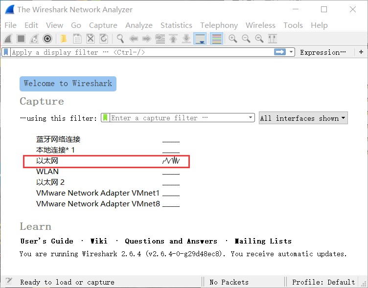Viewport: 368px width, 288px height.
Task: Click the Welcome to Wireshark banner
Action: [68, 84]
